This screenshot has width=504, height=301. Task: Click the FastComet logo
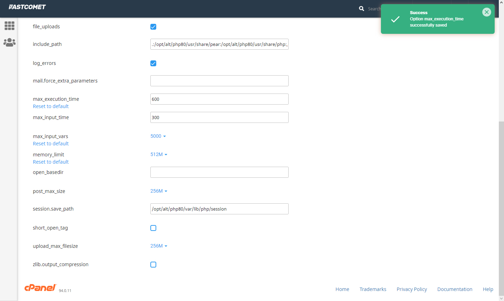(x=27, y=7)
